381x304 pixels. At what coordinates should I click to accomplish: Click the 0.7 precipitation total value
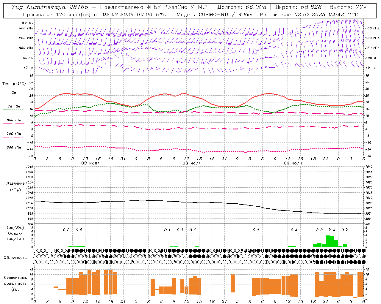point(345,230)
